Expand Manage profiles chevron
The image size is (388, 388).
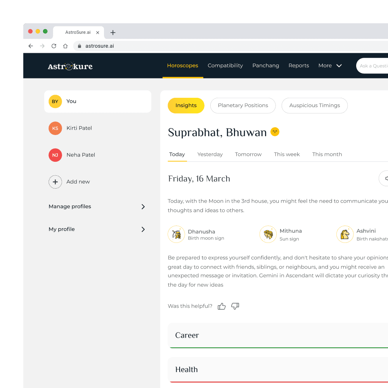coord(143,206)
